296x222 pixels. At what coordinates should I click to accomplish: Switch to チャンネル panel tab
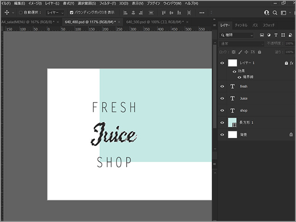point(241,25)
